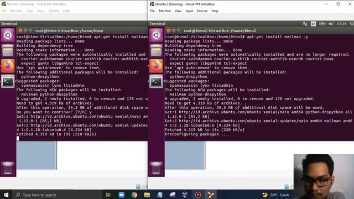
Task: Open Machine menu of Ubuntu 2 VirtualBox window
Action: [x=165, y=11]
